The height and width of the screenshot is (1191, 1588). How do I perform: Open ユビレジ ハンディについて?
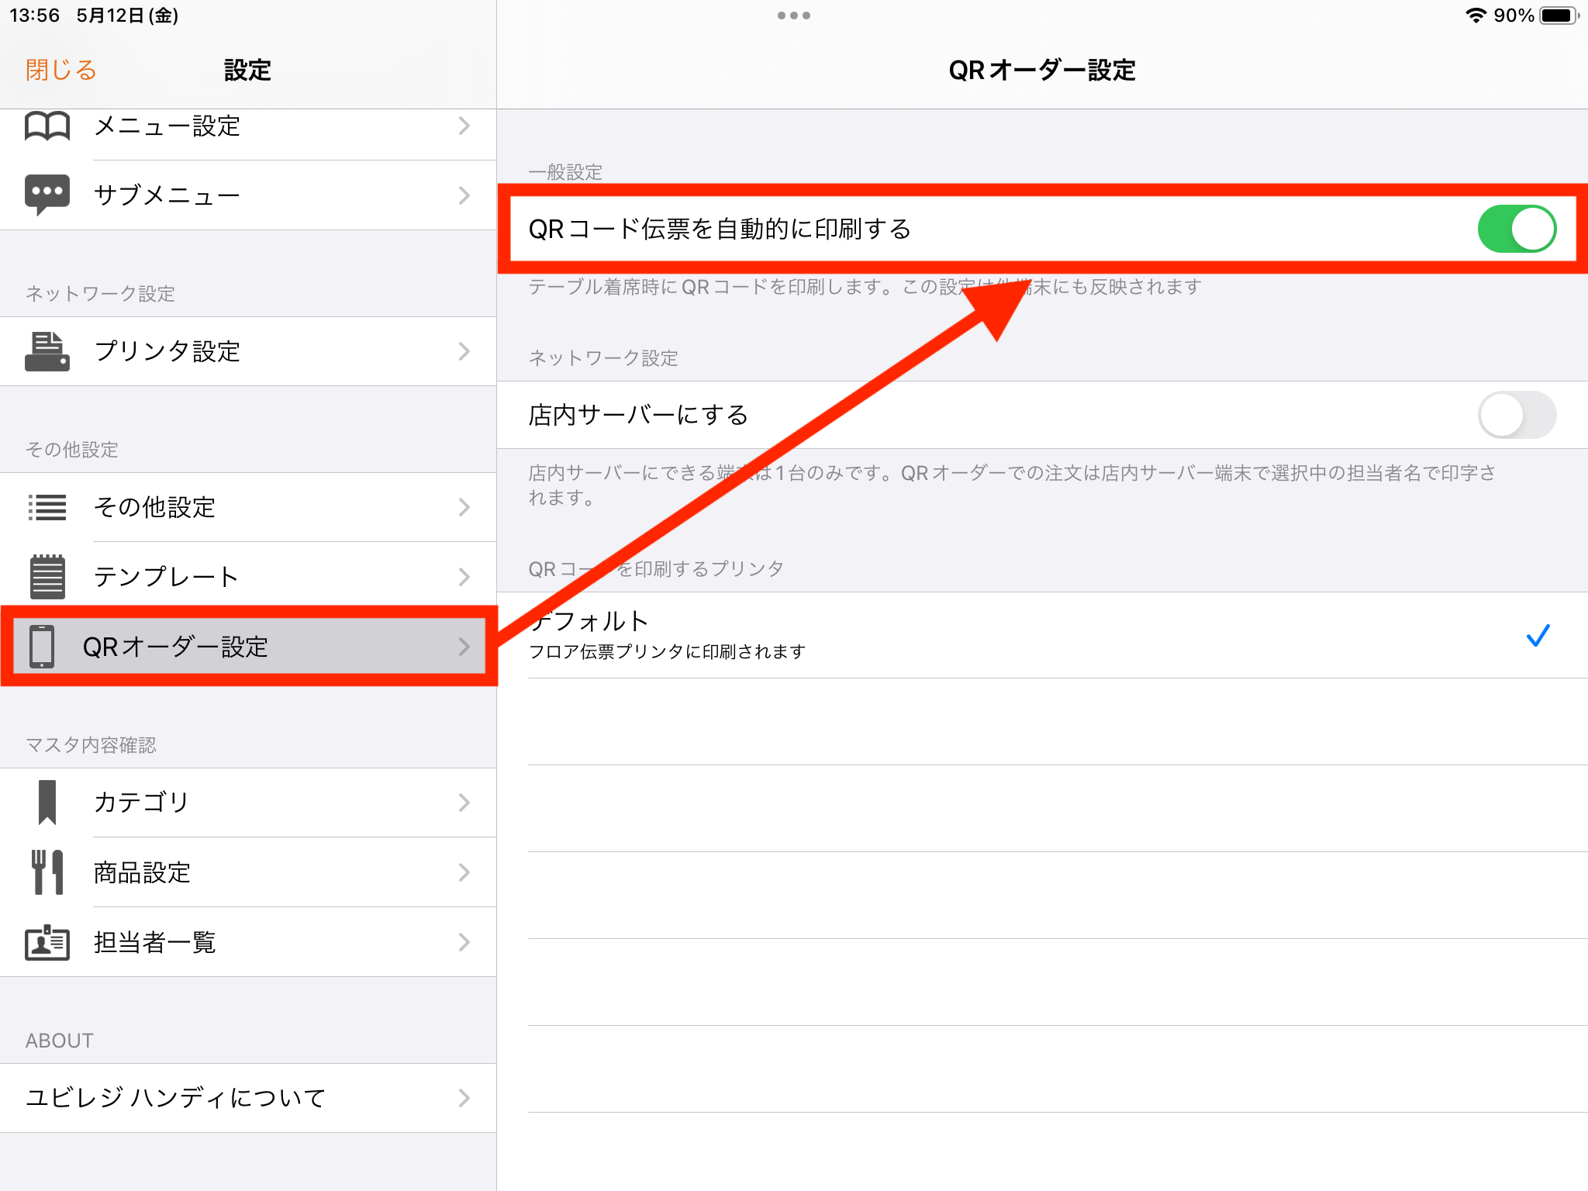click(248, 1098)
